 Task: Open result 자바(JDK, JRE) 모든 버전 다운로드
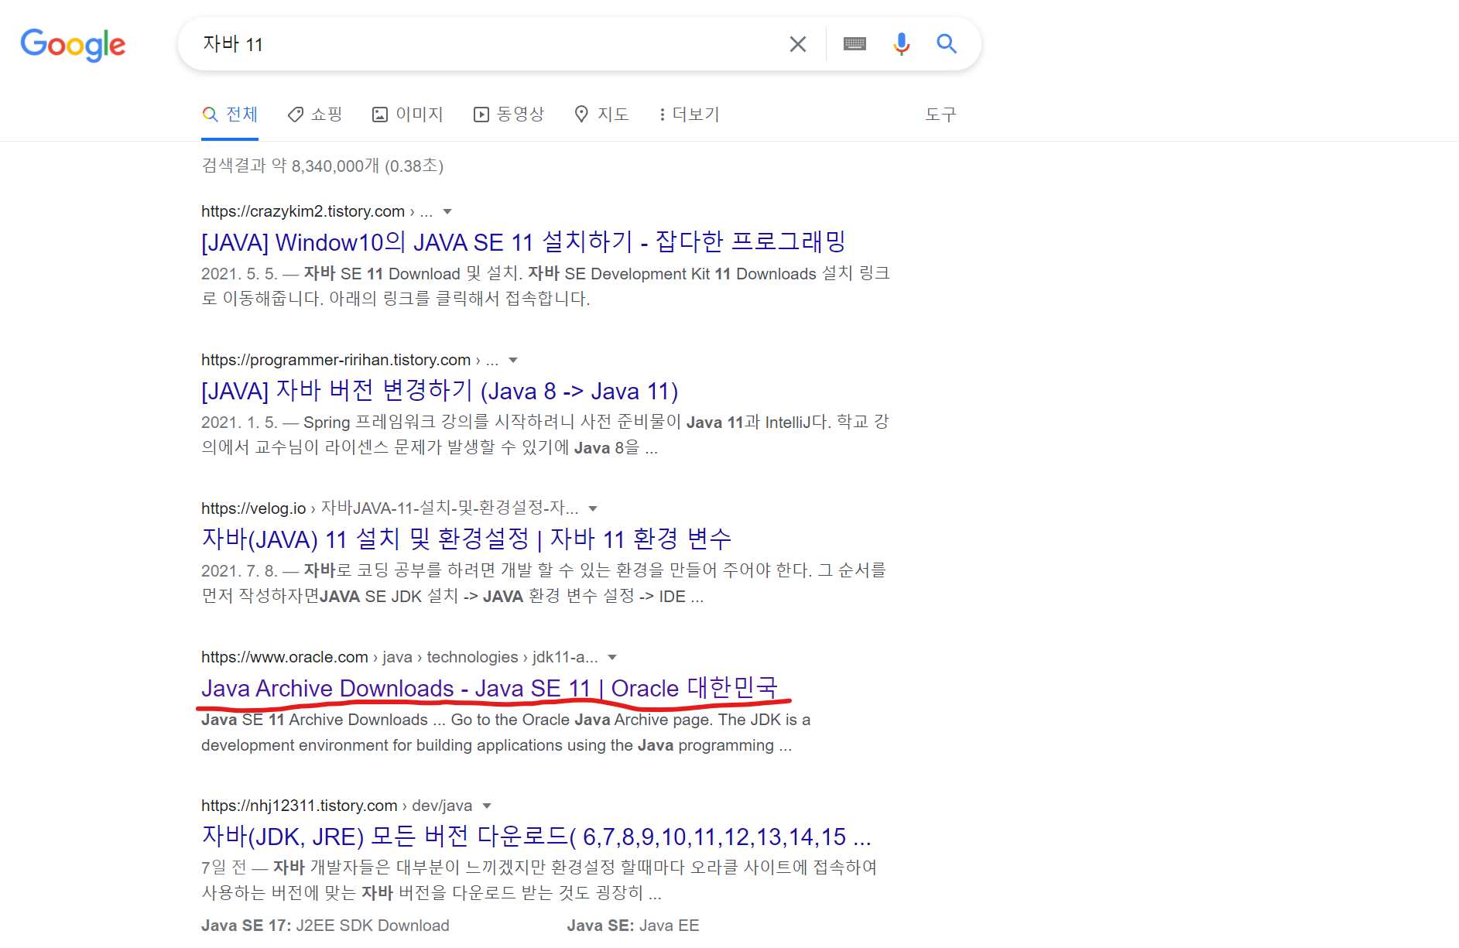point(536,837)
